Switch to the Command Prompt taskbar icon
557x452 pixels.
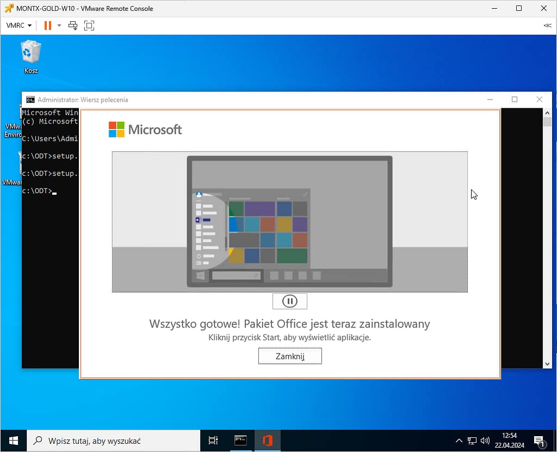tap(240, 441)
